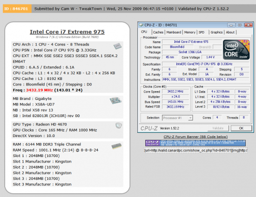The width and height of the screenshot is (256, 197).
Task: Open the SPD tab
Action: pyautogui.click(x=202, y=32)
